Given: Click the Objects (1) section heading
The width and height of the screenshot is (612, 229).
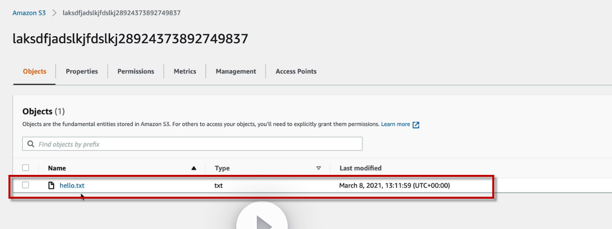Looking at the screenshot, I should point(44,111).
